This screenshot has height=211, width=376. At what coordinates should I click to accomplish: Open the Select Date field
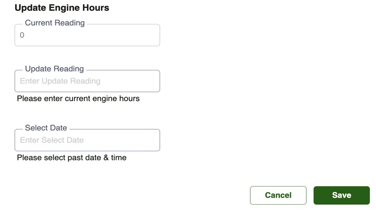[x=87, y=140]
